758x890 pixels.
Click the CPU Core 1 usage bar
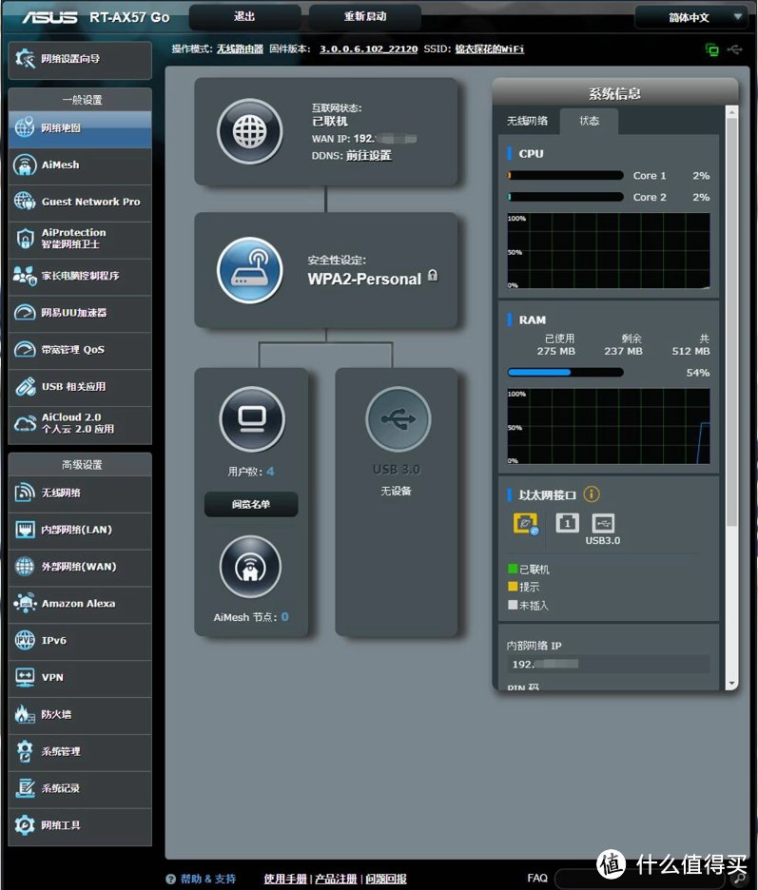click(566, 175)
